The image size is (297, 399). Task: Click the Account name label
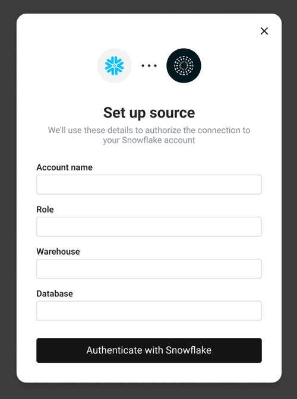(64, 167)
